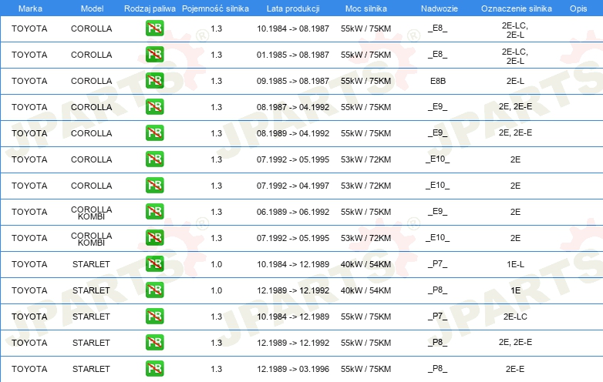Click the E8B body code cell

(x=438, y=81)
